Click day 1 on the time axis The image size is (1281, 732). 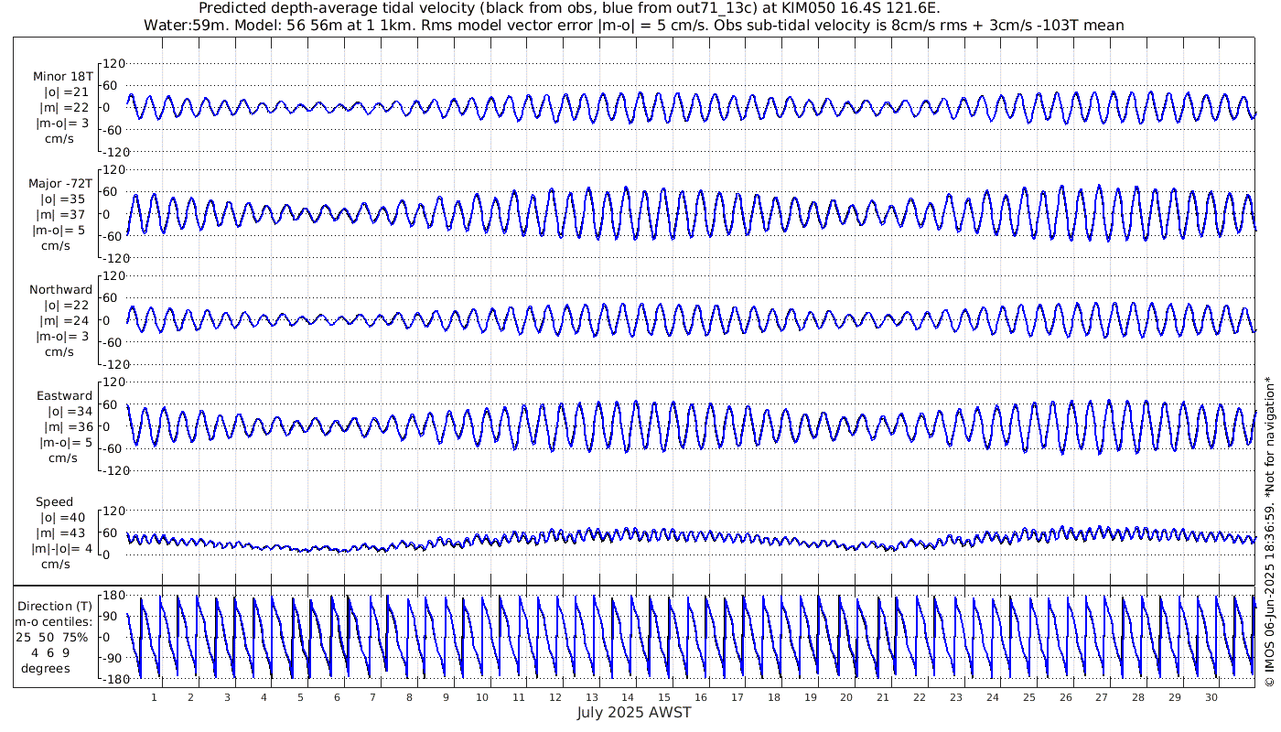154,697
